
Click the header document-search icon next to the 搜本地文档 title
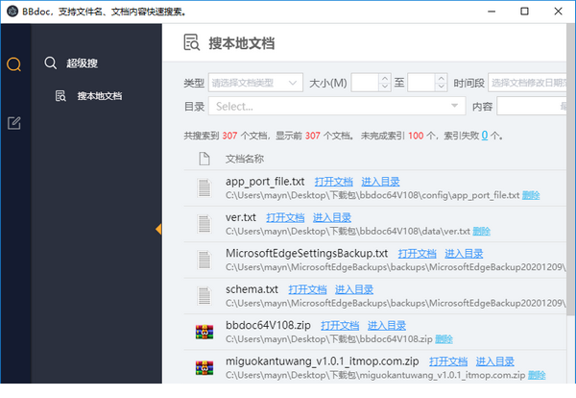click(191, 42)
